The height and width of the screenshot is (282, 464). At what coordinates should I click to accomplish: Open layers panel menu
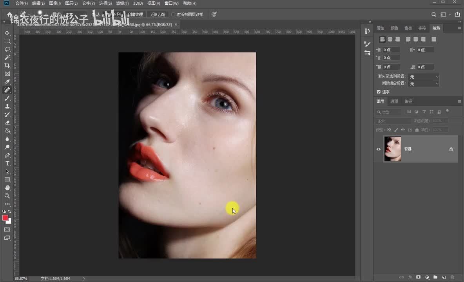click(x=459, y=101)
